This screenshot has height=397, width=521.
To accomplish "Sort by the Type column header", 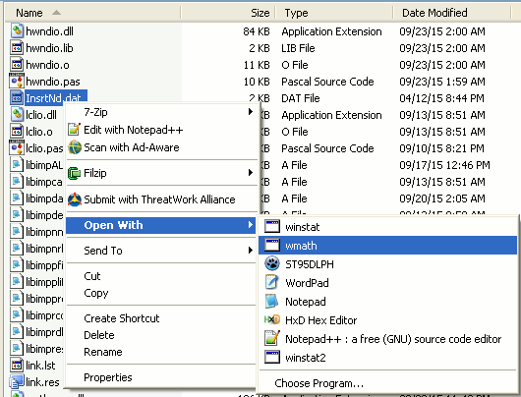I will click(x=334, y=13).
